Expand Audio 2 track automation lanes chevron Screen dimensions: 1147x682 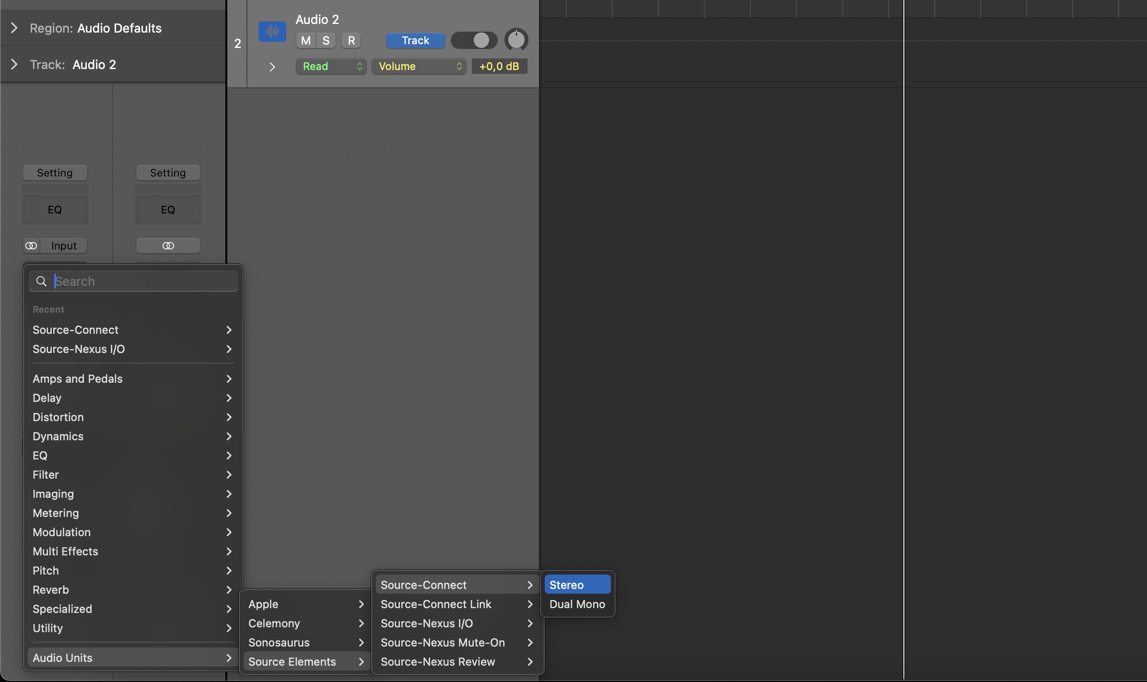click(272, 67)
